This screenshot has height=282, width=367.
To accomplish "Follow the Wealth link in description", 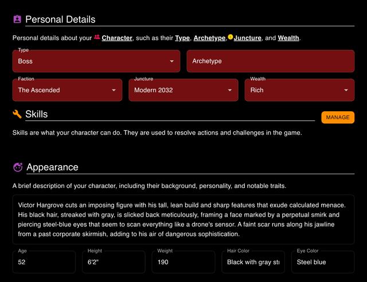I will click(288, 38).
